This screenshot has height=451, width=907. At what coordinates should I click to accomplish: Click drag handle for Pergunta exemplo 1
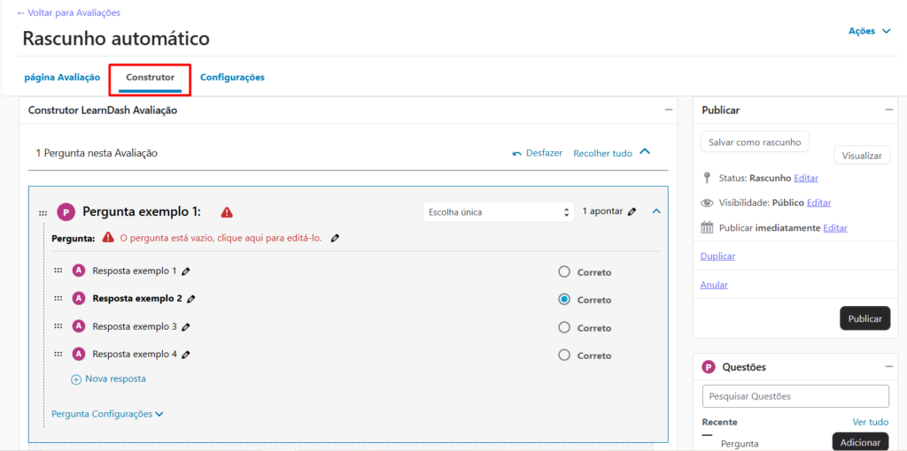[43, 213]
